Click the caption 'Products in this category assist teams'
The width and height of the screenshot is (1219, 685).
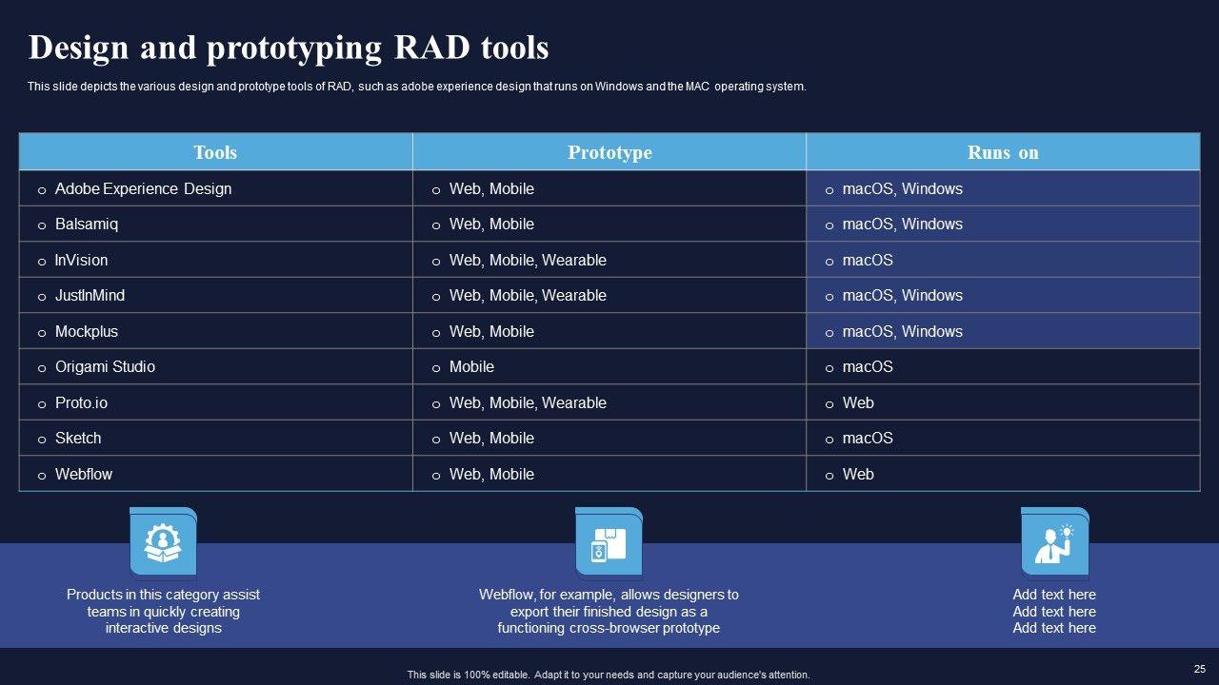pyautogui.click(x=163, y=611)
